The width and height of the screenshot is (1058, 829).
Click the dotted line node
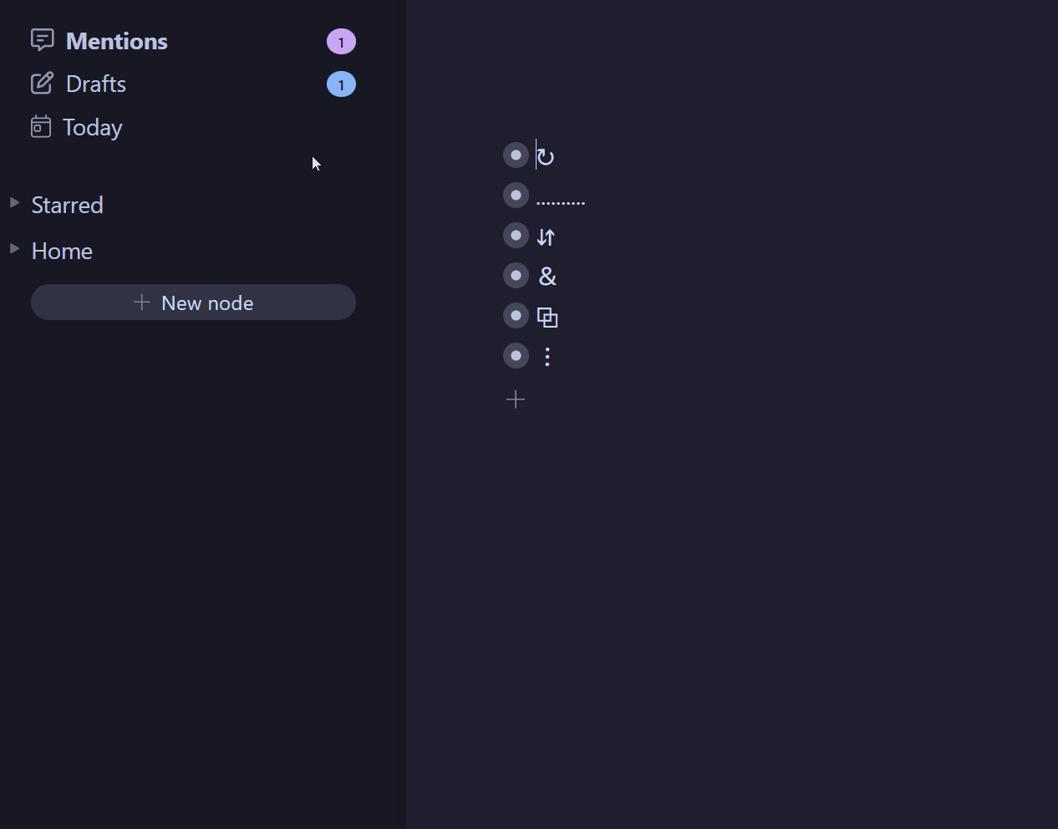click(x=560, y=201)
